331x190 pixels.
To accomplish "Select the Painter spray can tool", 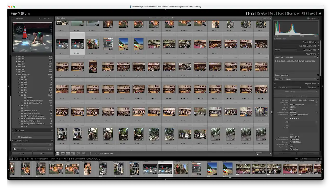I will (x=90, y=154).
